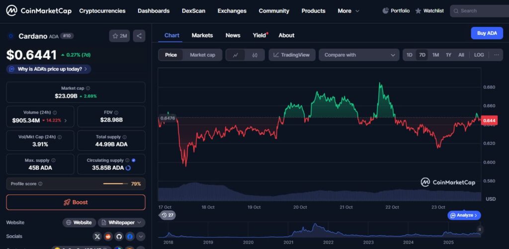Toggle LOG scale on the chart
Viewport: 509px width, 249px height.
coord(479,55)
